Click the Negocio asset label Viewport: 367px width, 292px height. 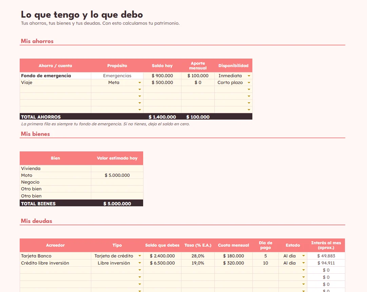tap(56, 182)
